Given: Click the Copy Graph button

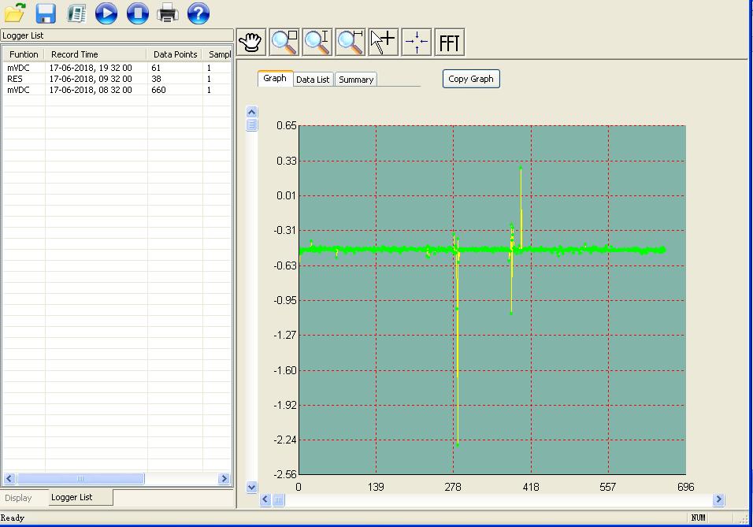Looking at the screenshot, I should [x=471, y=79].
